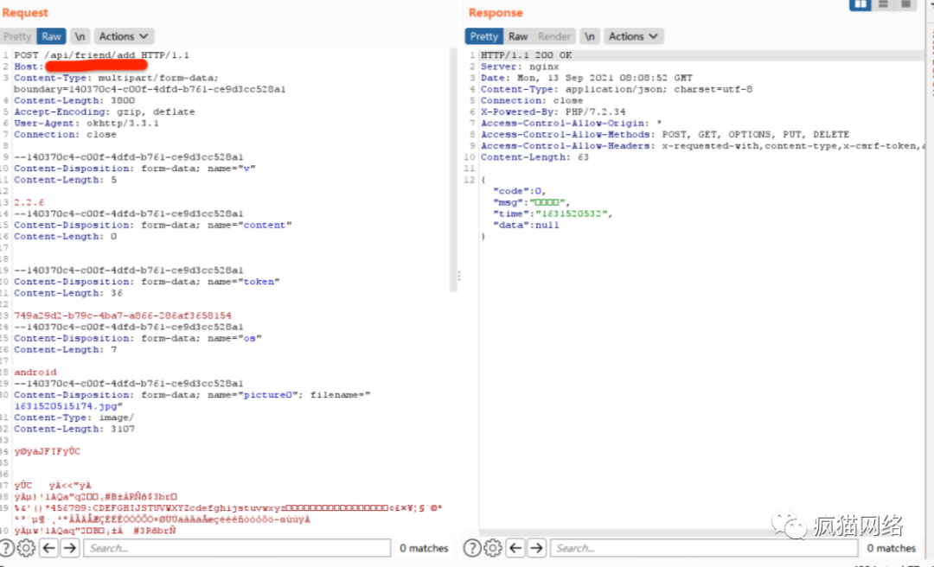Open Request search settings gear
The image size is (934, 567).
[26, 548]
